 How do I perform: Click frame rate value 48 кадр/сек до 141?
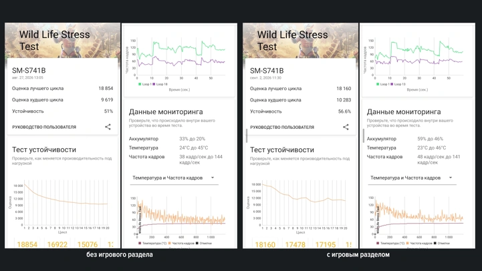pos(439,160)
